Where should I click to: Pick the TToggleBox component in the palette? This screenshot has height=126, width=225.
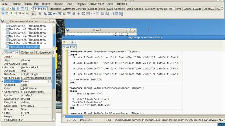(69, 14)
